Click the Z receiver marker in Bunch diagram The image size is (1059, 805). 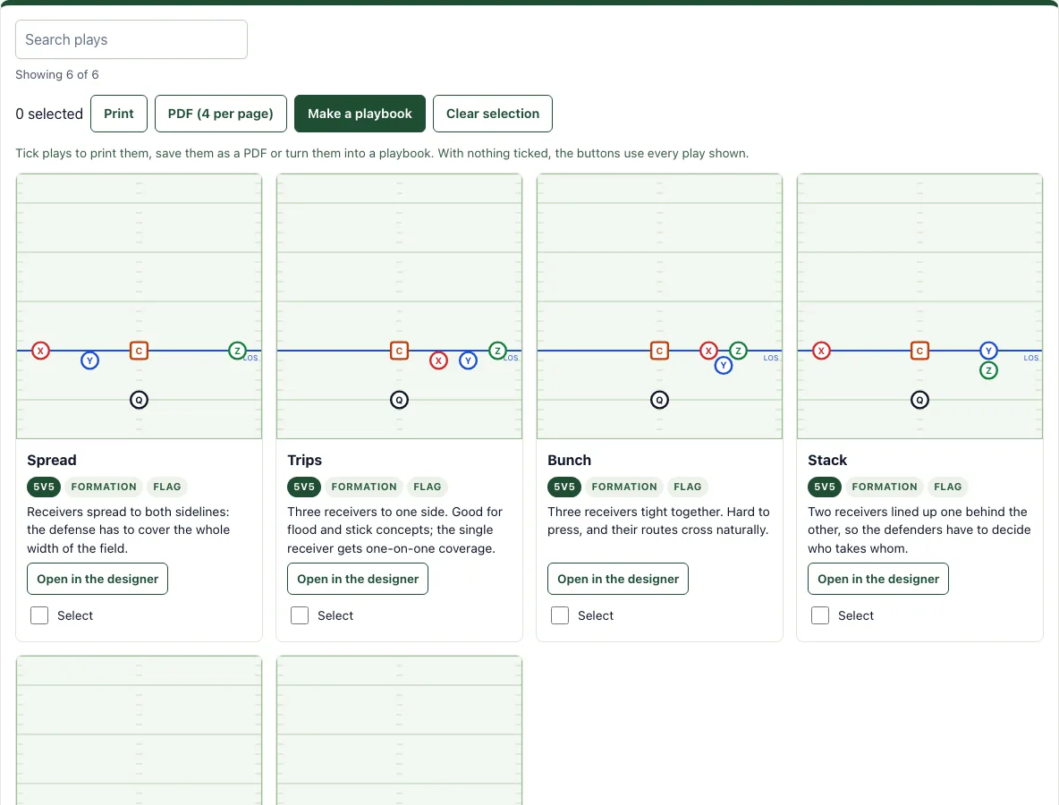(x=738, y=351)
